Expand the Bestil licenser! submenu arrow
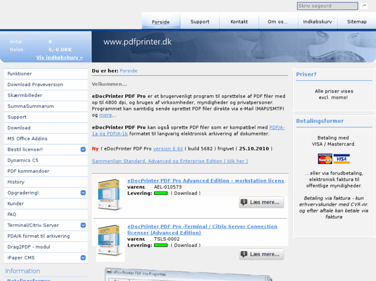This screenshot has height=281, width=376. point(83,150)
